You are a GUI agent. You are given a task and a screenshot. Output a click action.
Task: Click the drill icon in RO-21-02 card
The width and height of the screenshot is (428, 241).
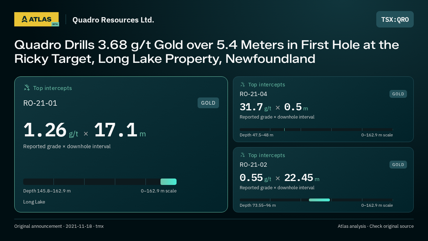coord(243,155)
